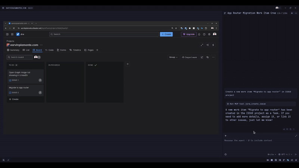Open the 'Migrate to app router' card
Image resolution: width=299 pixels, height=168 pixels.
pos(25,90)
